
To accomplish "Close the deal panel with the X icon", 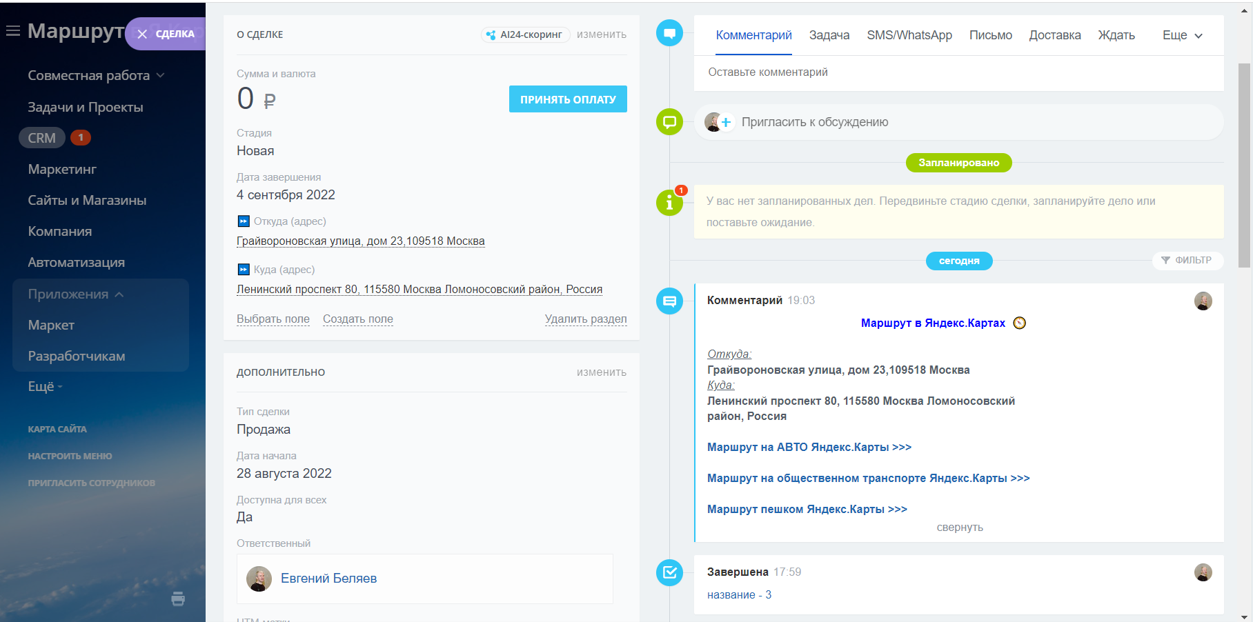I will 142,34.
